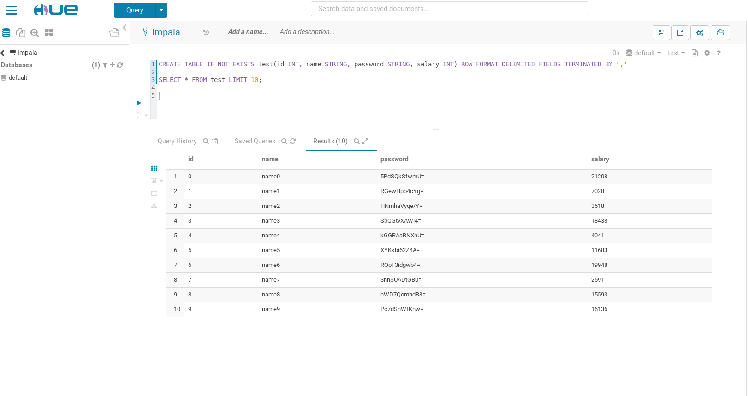
Task: Create a new database with plus icon
Action: [x=112, y=65]
